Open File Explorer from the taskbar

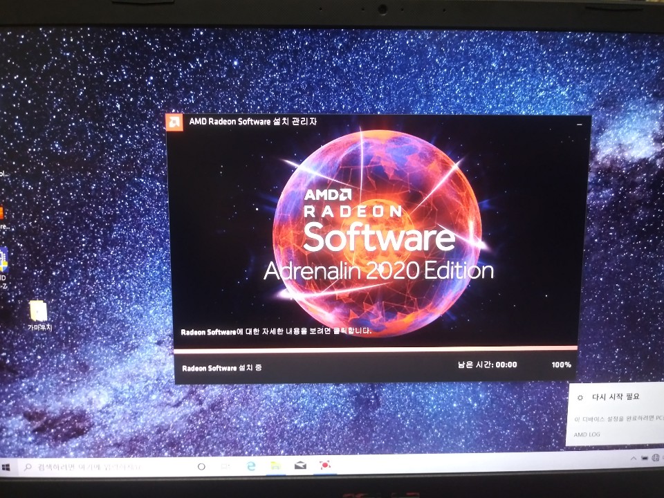[x=276, y=466]
